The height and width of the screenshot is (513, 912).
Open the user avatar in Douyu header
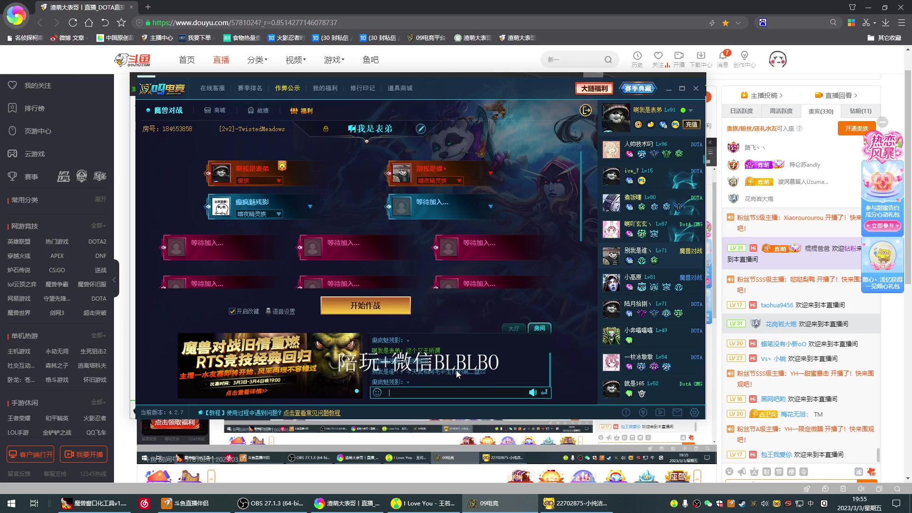778,59
